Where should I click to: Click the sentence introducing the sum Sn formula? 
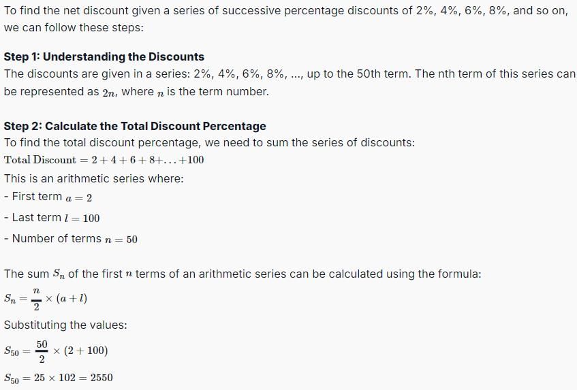point(243,274)
